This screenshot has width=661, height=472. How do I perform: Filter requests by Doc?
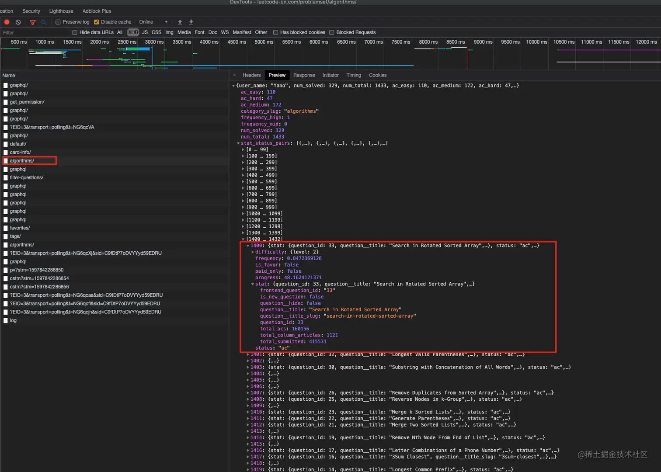(x=212, y=32)
